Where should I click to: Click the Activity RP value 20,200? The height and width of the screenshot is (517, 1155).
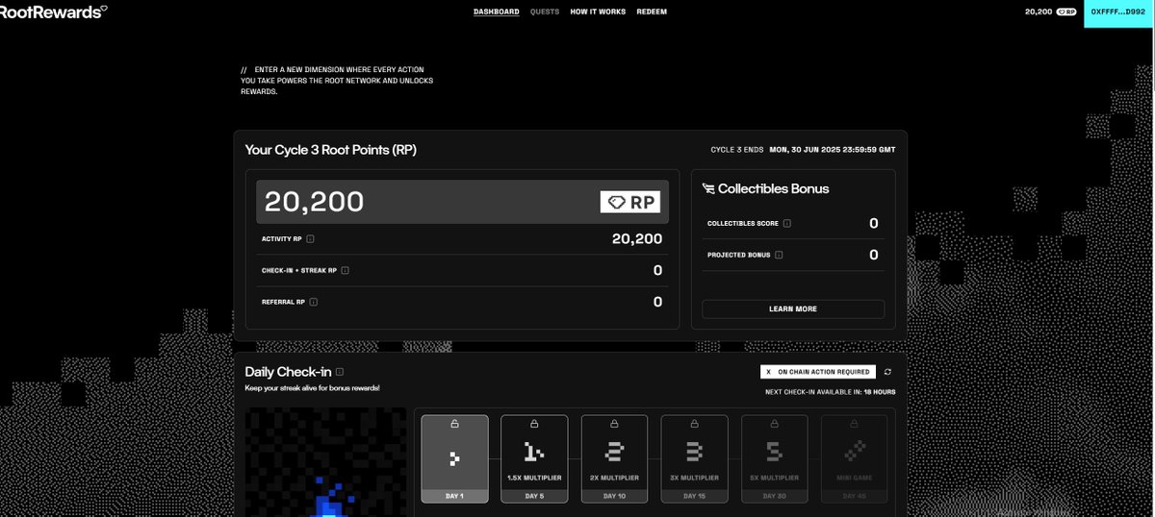[637, 239]
